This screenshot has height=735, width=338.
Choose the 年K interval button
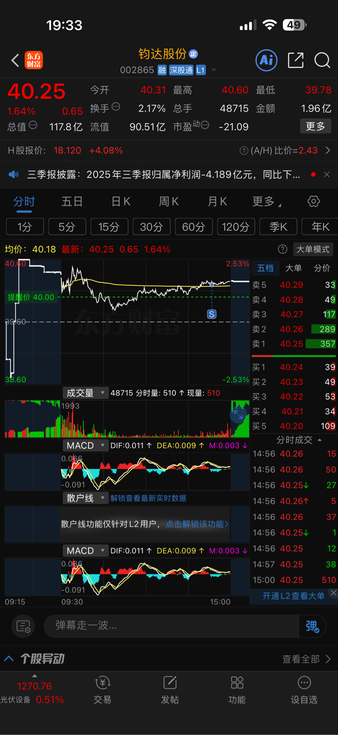pos(320,227)
